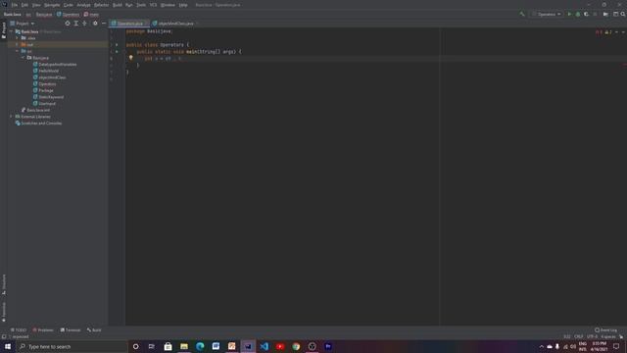Open the Build menu
This screenshot has height=353, width=627.
(118, 5)
